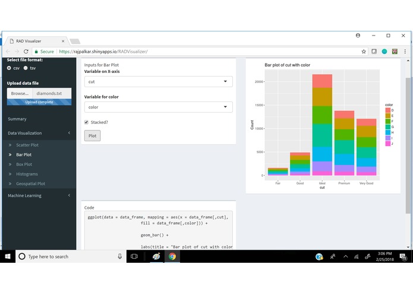Click the Chrome profile avatar icon
The width and height of the screenshot is (413, 293).
358,35
